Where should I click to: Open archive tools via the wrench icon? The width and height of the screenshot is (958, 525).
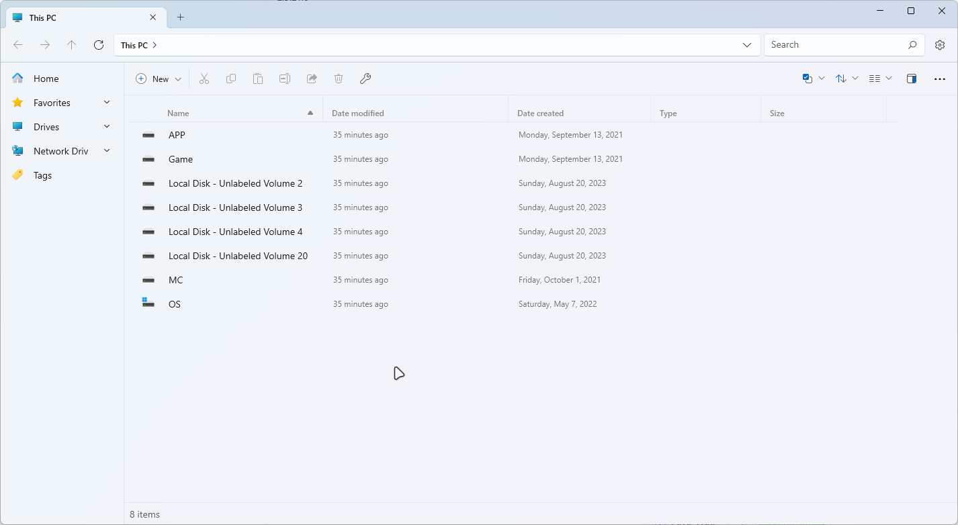[365, 79]
